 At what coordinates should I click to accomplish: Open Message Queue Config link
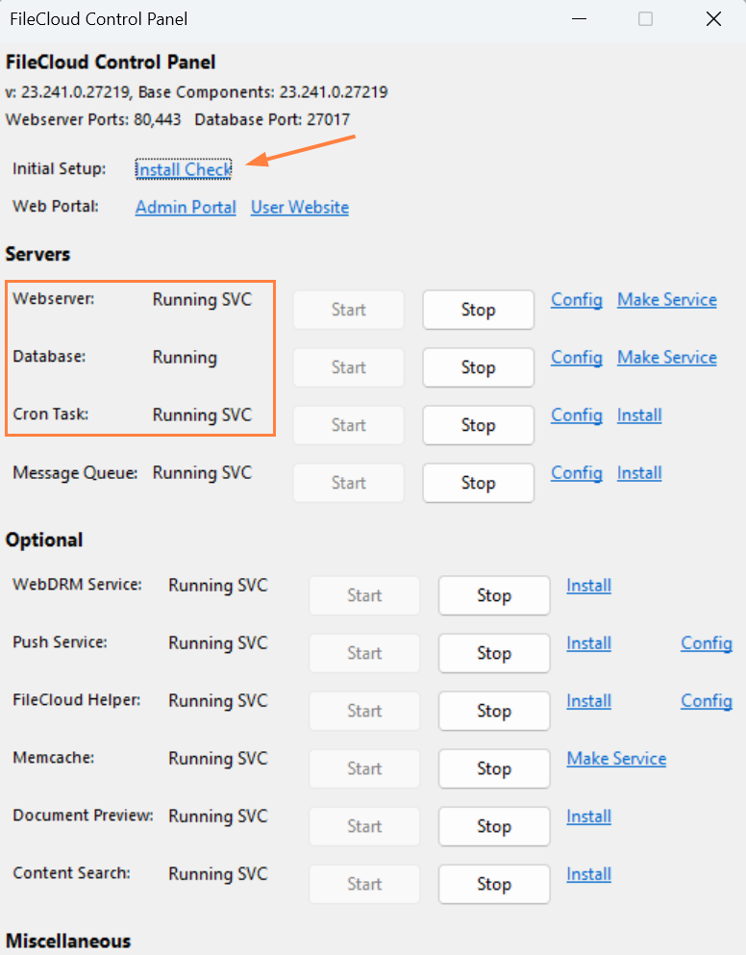click(577, 472)
